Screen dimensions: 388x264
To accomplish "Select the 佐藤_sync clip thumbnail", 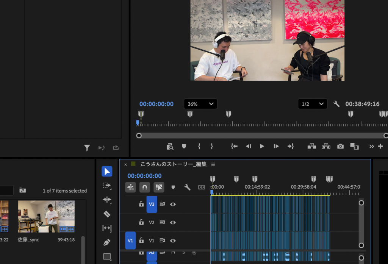I will point(46,216).
